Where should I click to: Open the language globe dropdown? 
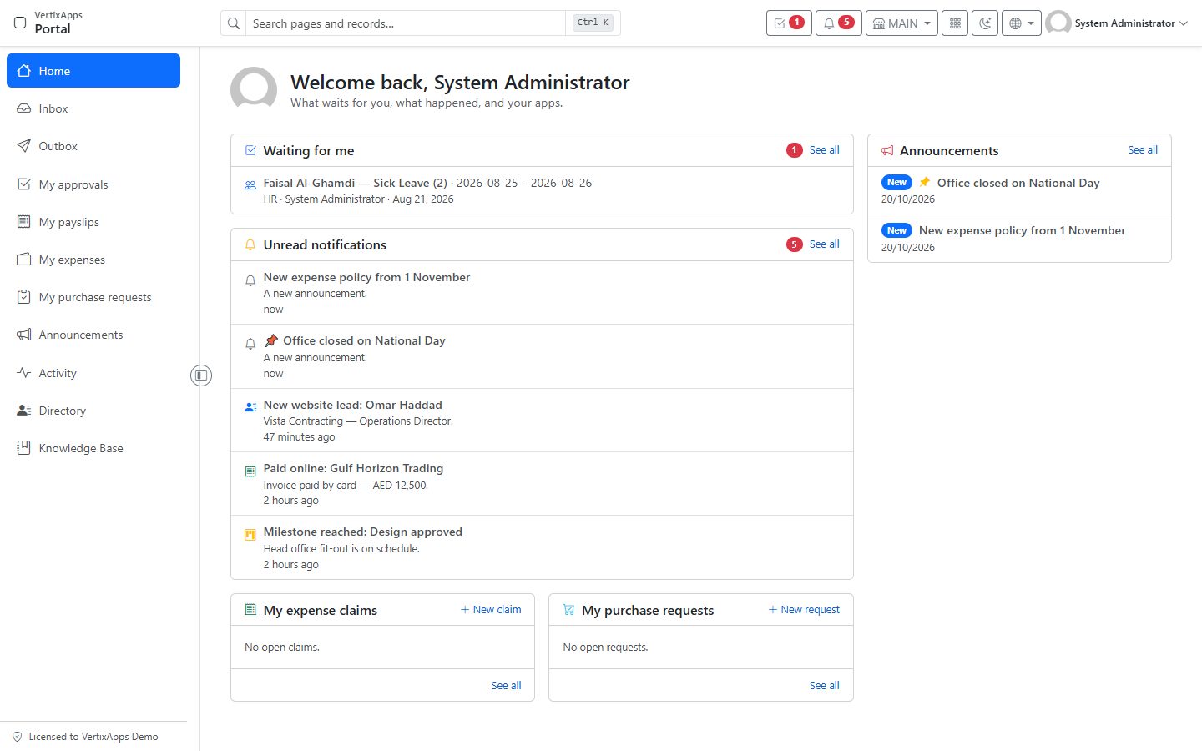[1022, 23]
